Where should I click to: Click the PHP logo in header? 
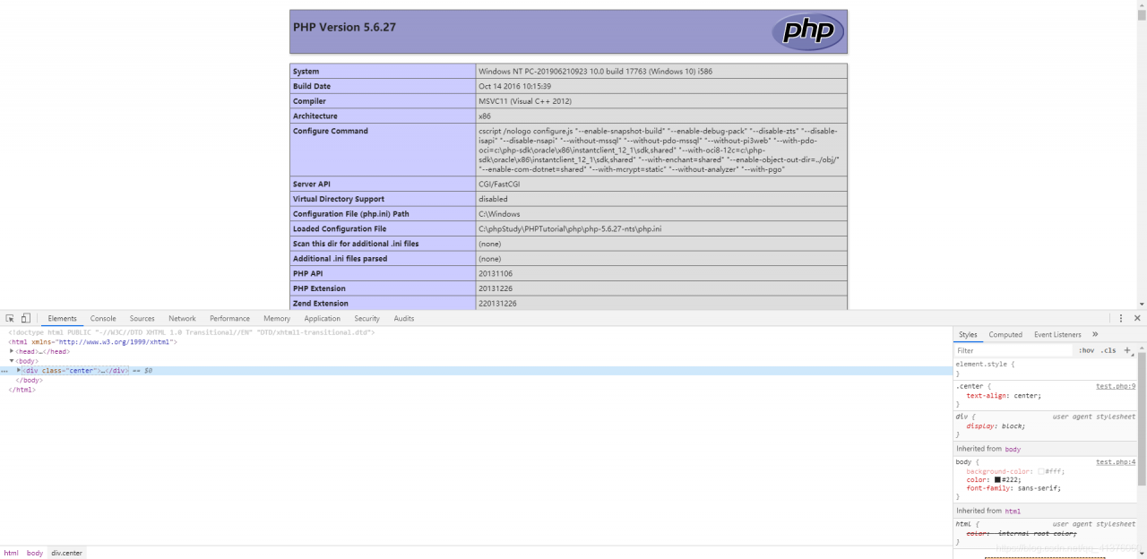pos(808,31)
